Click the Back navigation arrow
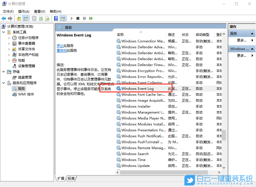Image resolution: width=256 pixels, height=187 pixels. [x=4, y=18]
